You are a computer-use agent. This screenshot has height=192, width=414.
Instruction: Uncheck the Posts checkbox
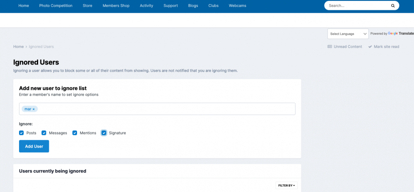(22, 133)
